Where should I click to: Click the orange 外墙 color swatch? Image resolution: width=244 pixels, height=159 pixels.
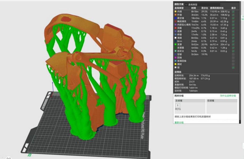click(175, 15)
